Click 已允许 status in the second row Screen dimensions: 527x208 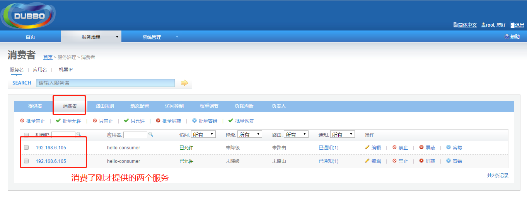[x=186, y=161]
